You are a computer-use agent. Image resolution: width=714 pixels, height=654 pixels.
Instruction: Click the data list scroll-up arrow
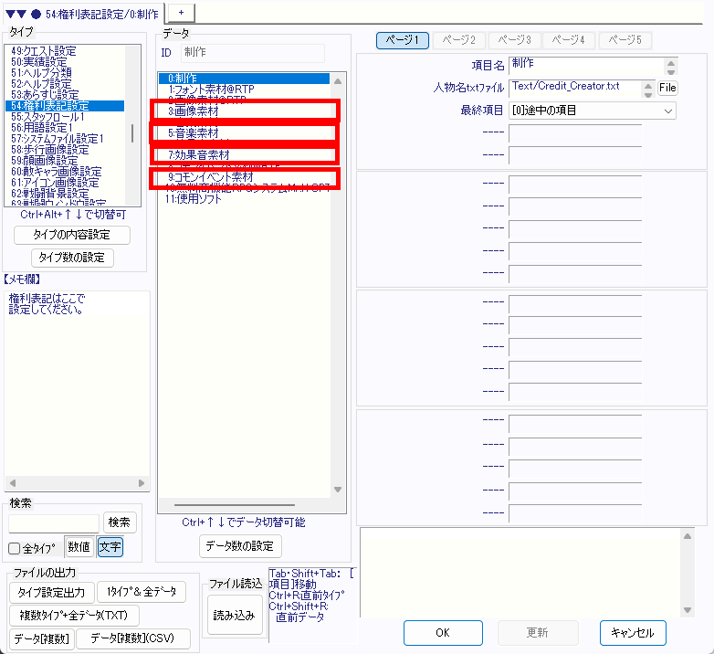[336, 79]
